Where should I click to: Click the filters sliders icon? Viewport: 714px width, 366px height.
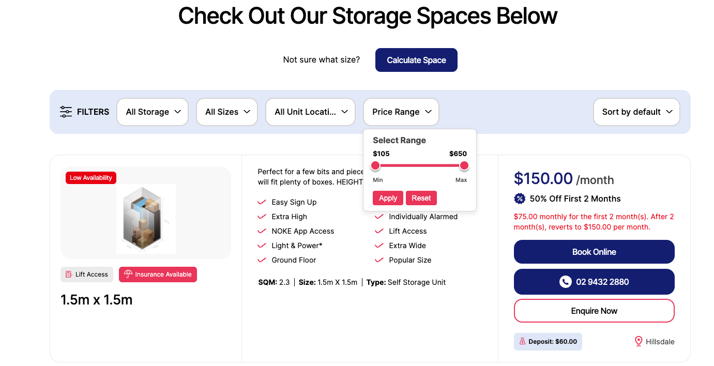pyautogui.click(x=66, y=112)
